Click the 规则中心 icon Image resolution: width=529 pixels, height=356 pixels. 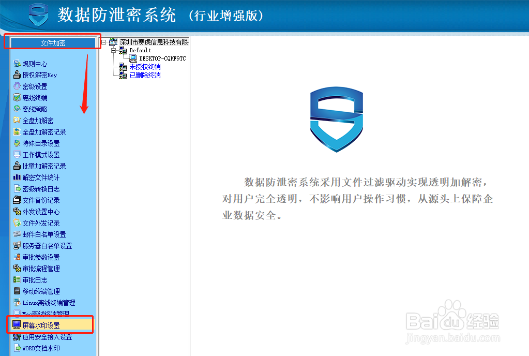[x=17, y=64]
